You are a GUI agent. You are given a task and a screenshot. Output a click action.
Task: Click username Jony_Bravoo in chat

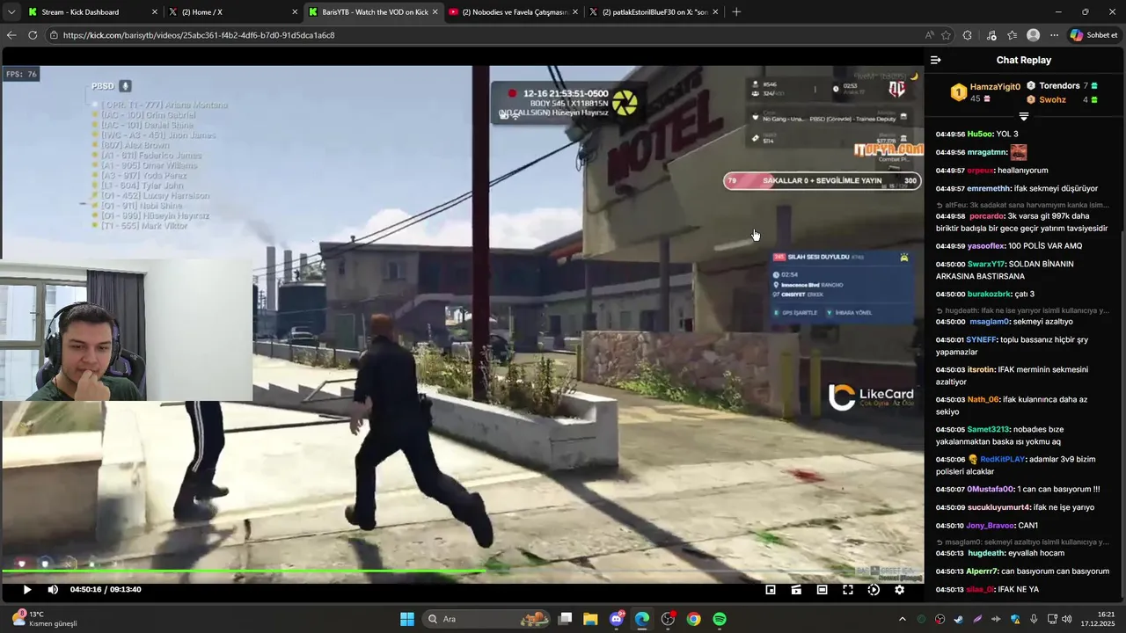coord(991,526)
